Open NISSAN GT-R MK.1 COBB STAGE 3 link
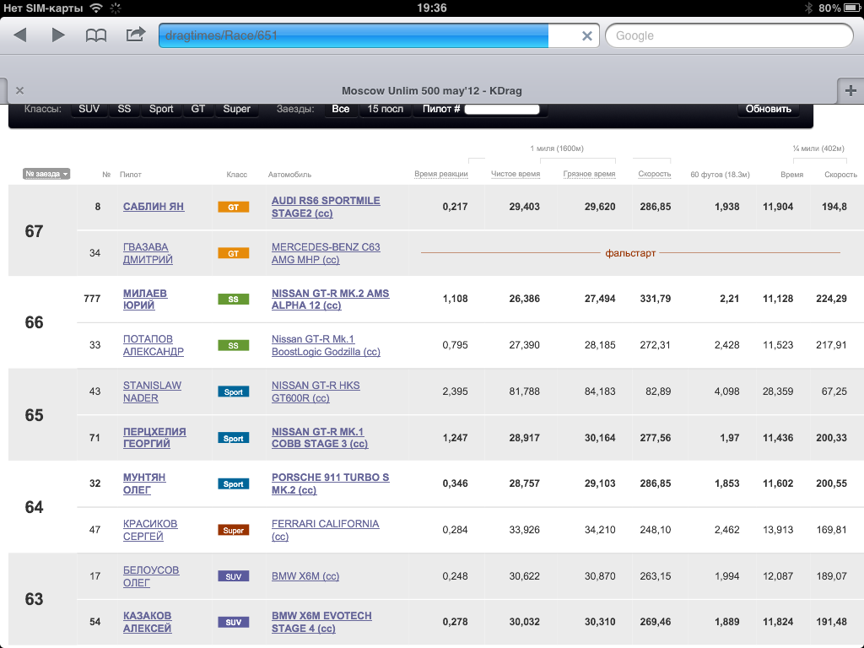The image size is (864, 648). (x=320, y=438)
